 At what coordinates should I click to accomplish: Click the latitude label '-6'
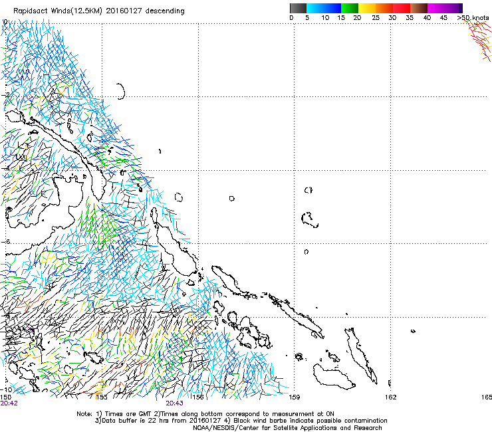pos(6,241)
